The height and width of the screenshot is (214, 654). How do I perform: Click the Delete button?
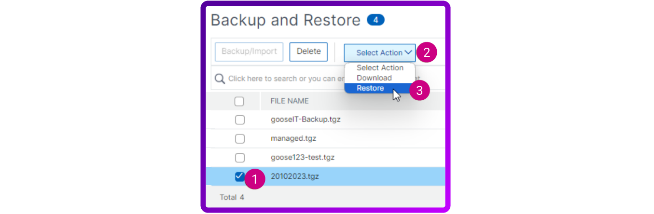pyautogui.click(x=308, y=52)
